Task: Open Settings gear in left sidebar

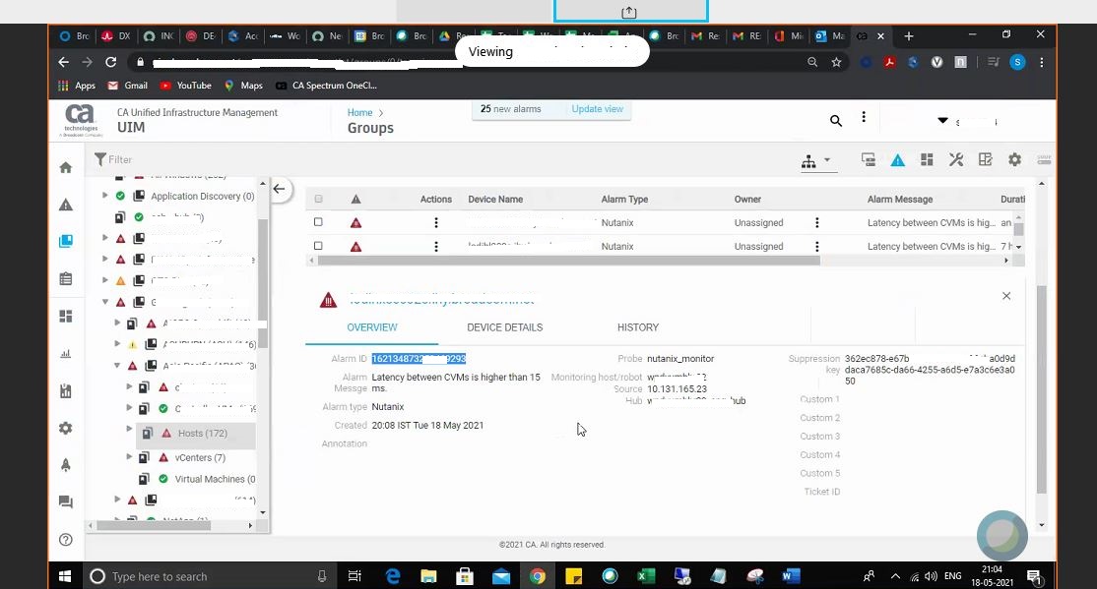Action: [66, 428]
